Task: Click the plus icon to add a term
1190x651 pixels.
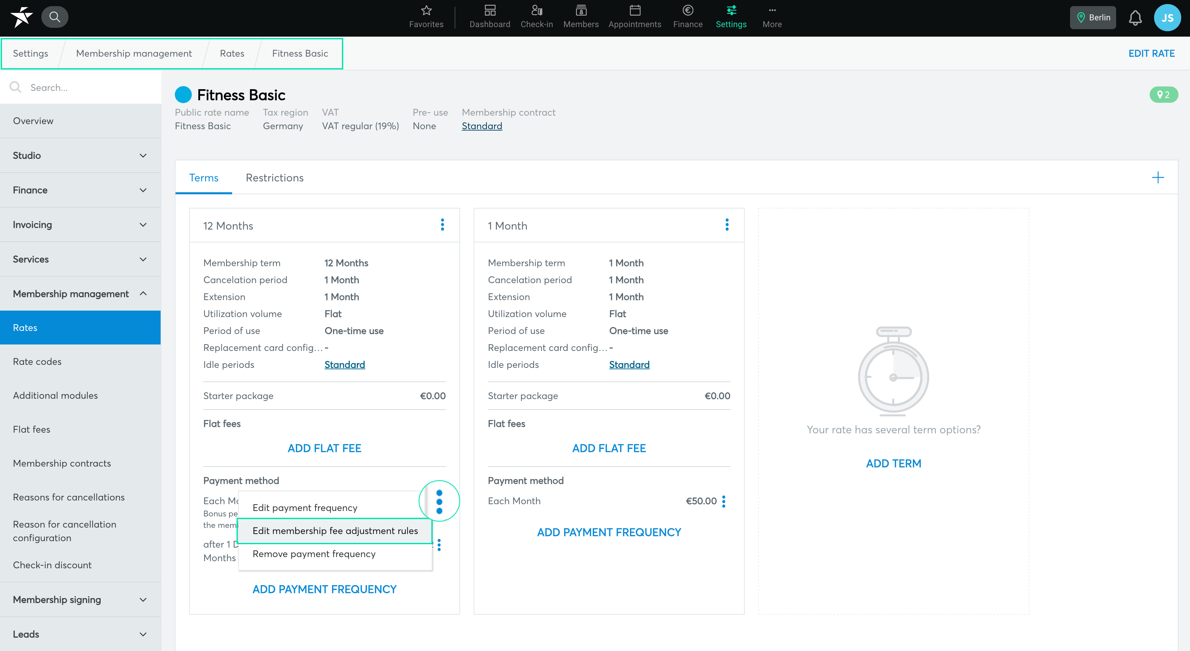Action: point(1158,178)
